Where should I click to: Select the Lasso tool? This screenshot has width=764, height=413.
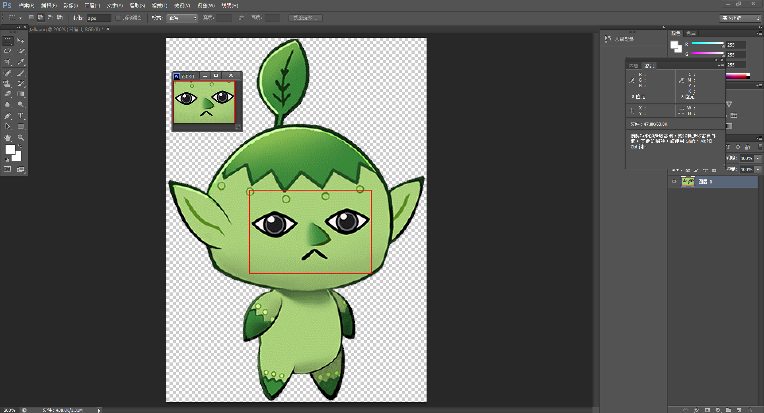tap(8, 51)
